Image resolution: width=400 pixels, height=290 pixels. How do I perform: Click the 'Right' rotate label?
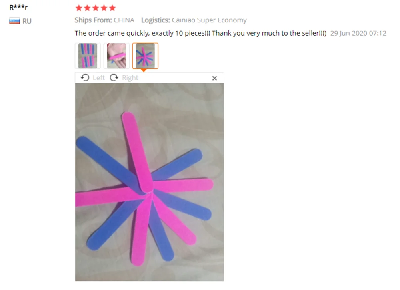(x=130, y=78)
